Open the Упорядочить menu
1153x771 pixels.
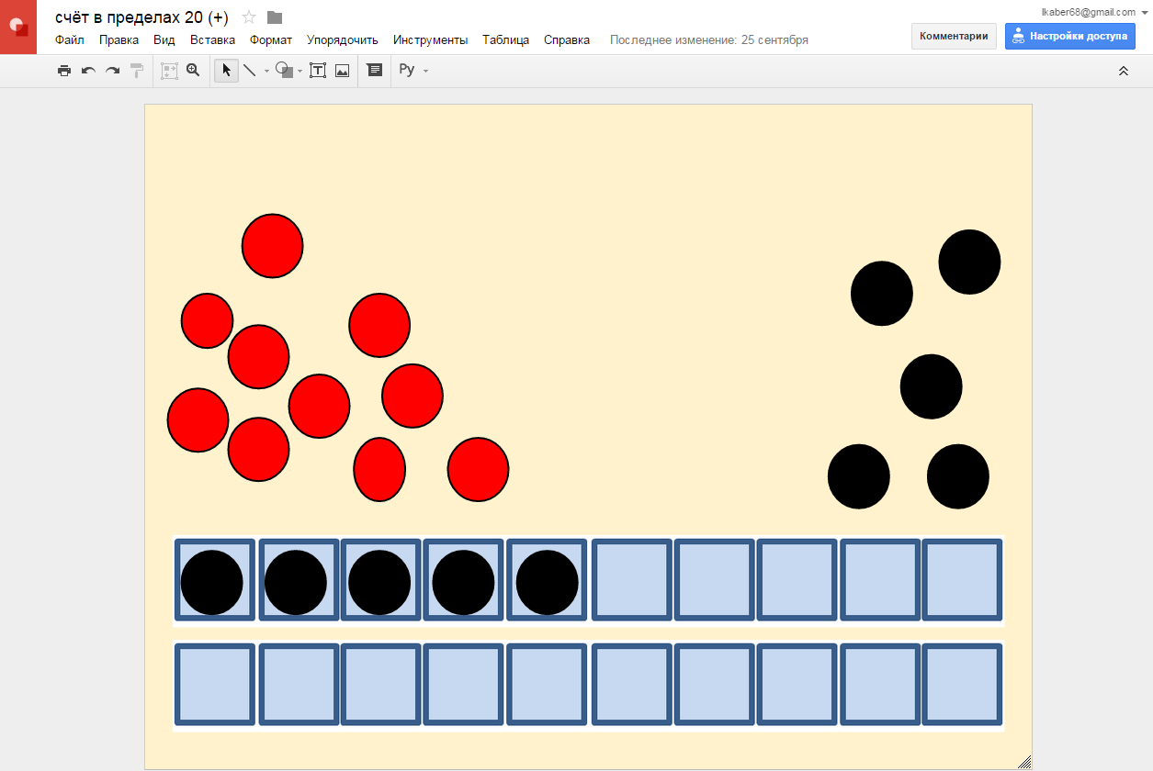tap(342, 40)
